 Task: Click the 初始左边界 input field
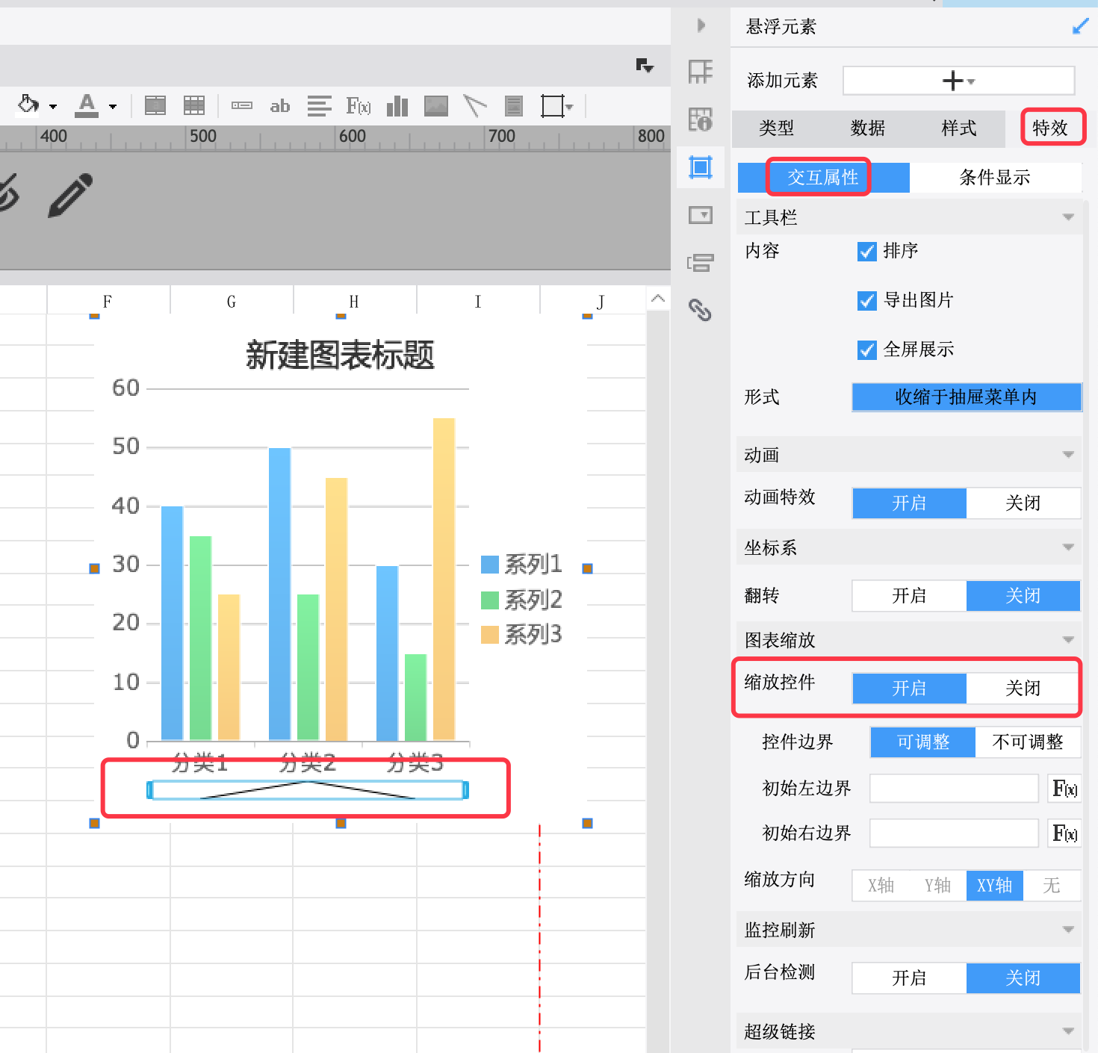(954, 789)
